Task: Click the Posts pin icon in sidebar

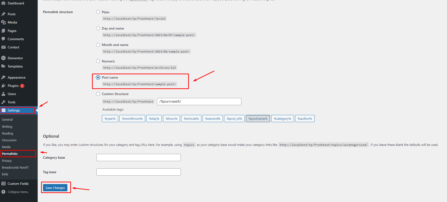Action: coord(4,14)
